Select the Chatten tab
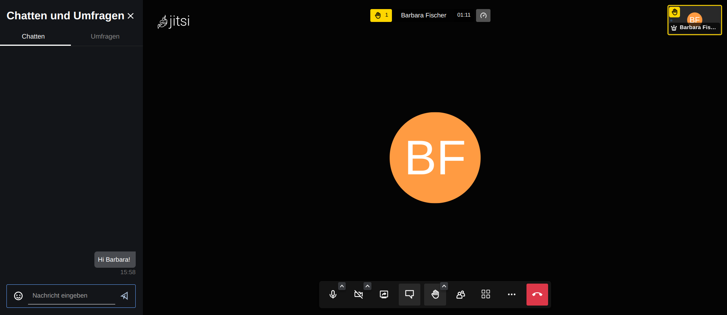Viewport: 727px width, 315px height. pos(33,37)
